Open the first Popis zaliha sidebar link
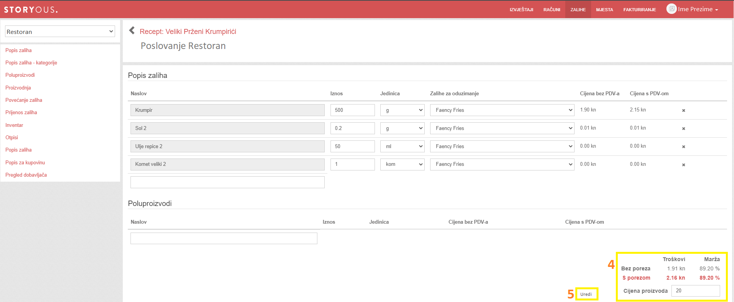 (19, 50)
